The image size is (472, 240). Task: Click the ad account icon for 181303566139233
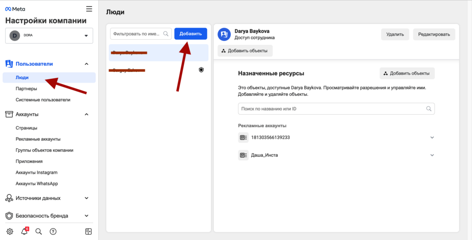[x=243, y=137]
